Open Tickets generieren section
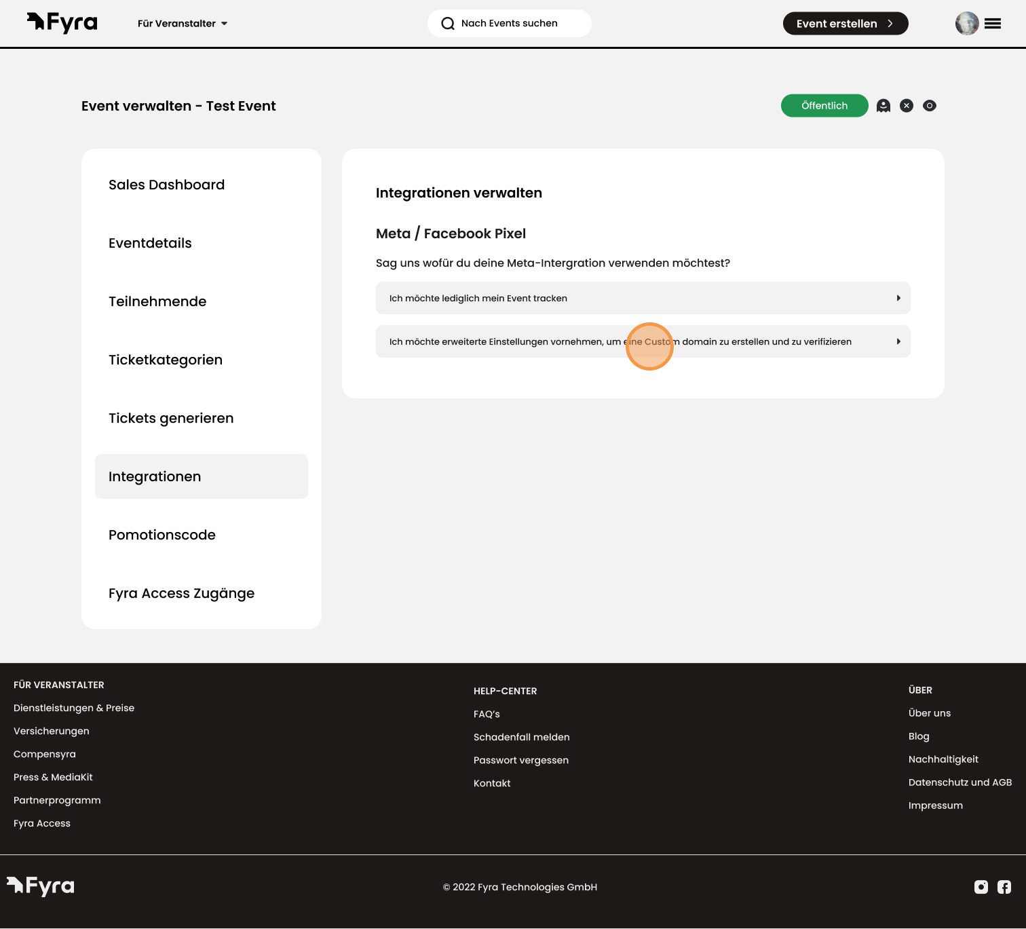This screenshot has width=1026, height=929. [x=202, y=418]
